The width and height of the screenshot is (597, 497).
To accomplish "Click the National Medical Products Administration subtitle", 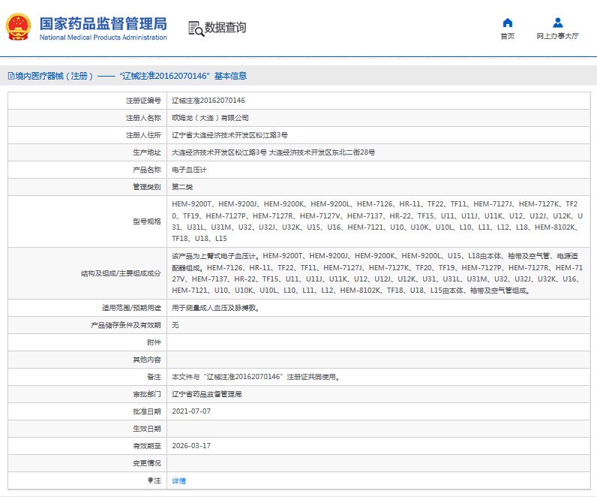I will click(x=103, y=38).
